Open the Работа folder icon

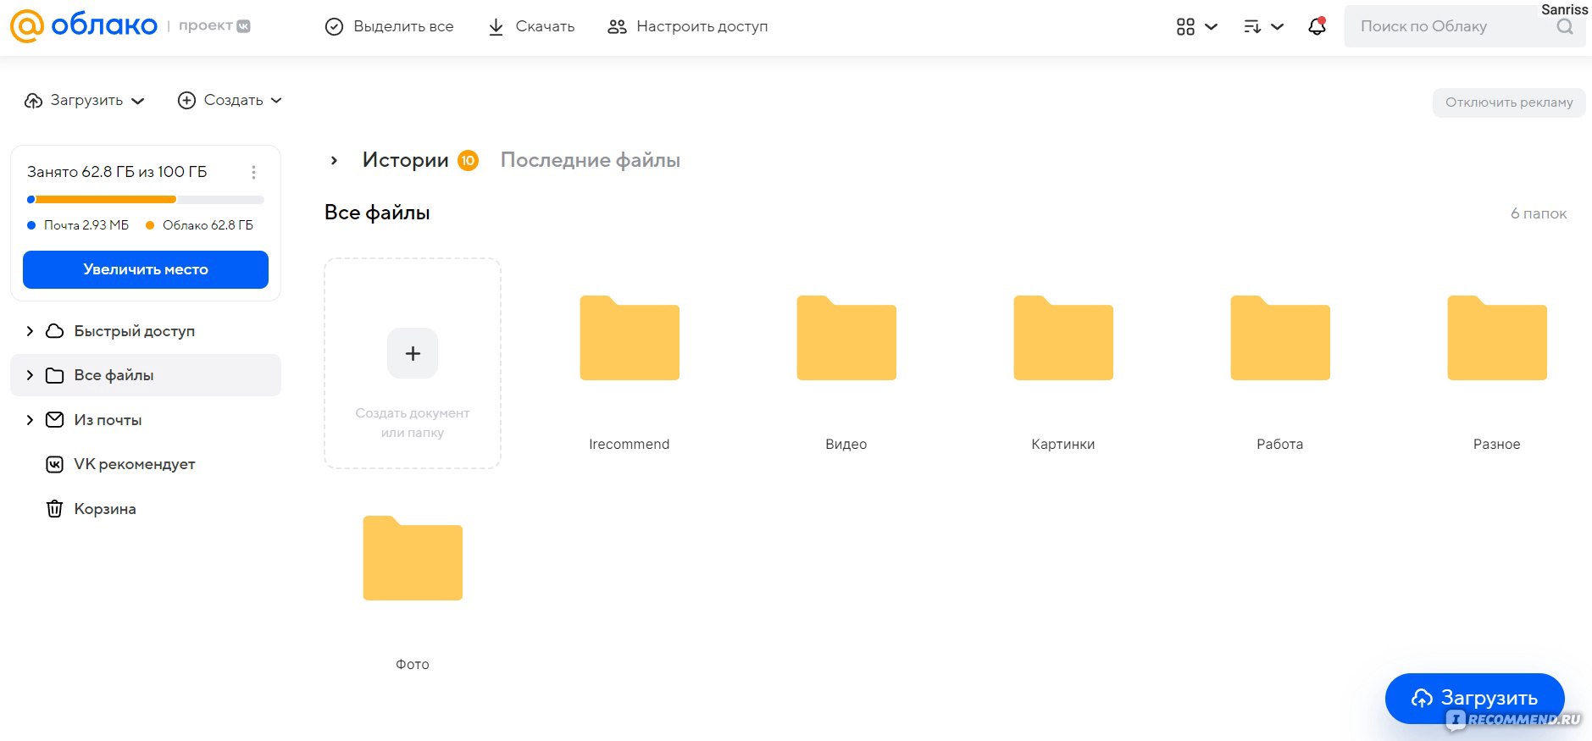tap(1280, 338)
